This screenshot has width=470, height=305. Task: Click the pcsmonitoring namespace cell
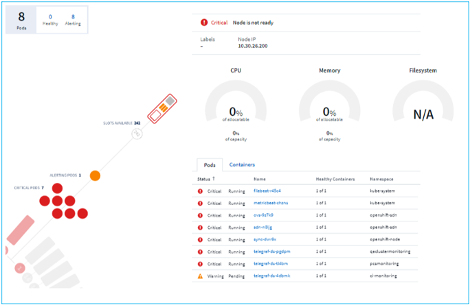[x=384, y=264]
